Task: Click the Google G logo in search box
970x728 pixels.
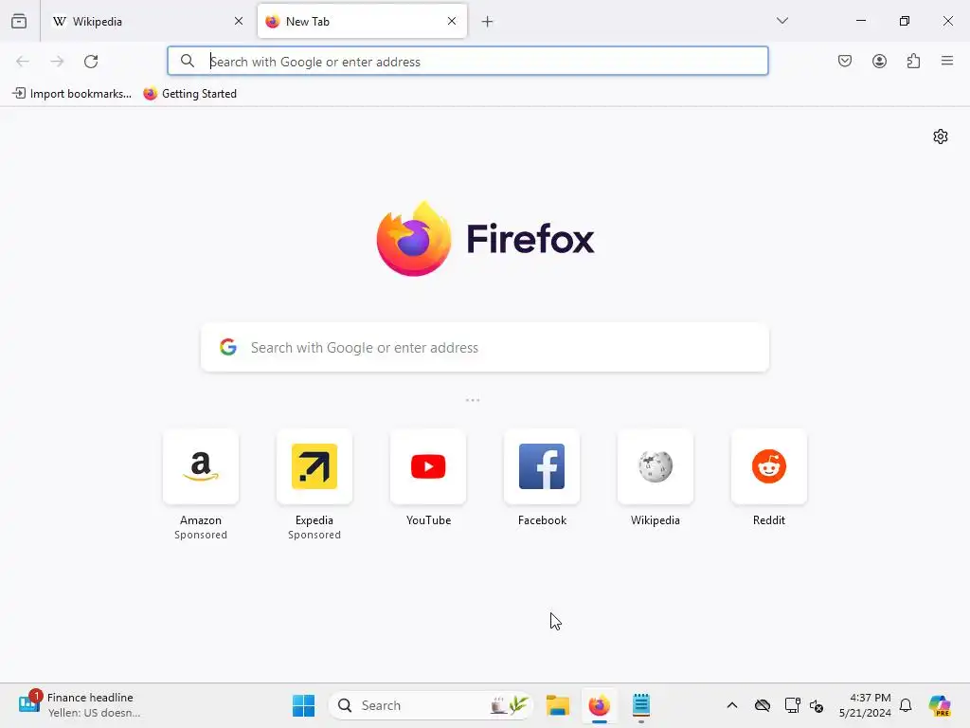Action: click(x=228, y=347)
